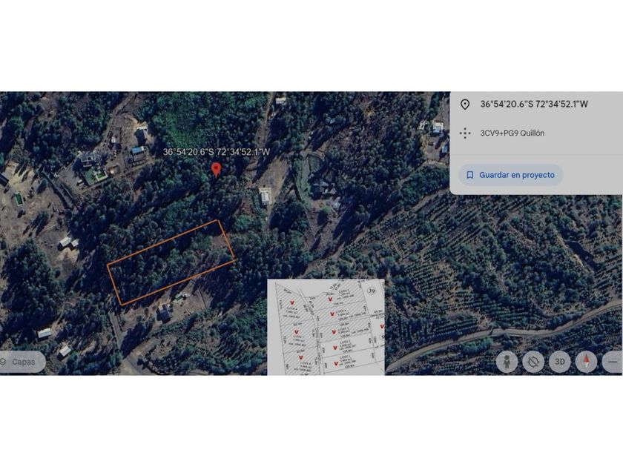623x467 pixels.
Task: Click the plus code dots icon
Action: pos(465,133)
